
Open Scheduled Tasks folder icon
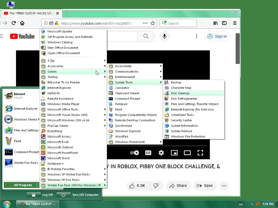[x=166, y=115]
